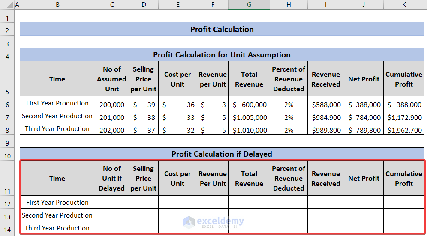Screen dimensions: 427x236
Task: Select revenue received cell $989,800
Action: [326, 128]
